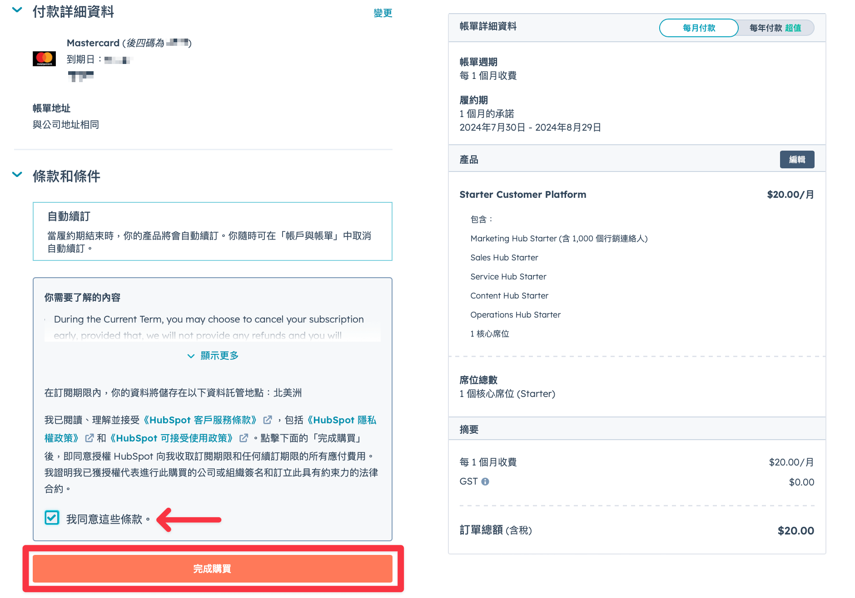Open external link icon after 客戶服務條款
The height and width of the screenshot is (598, 855).
coord(268,420)
